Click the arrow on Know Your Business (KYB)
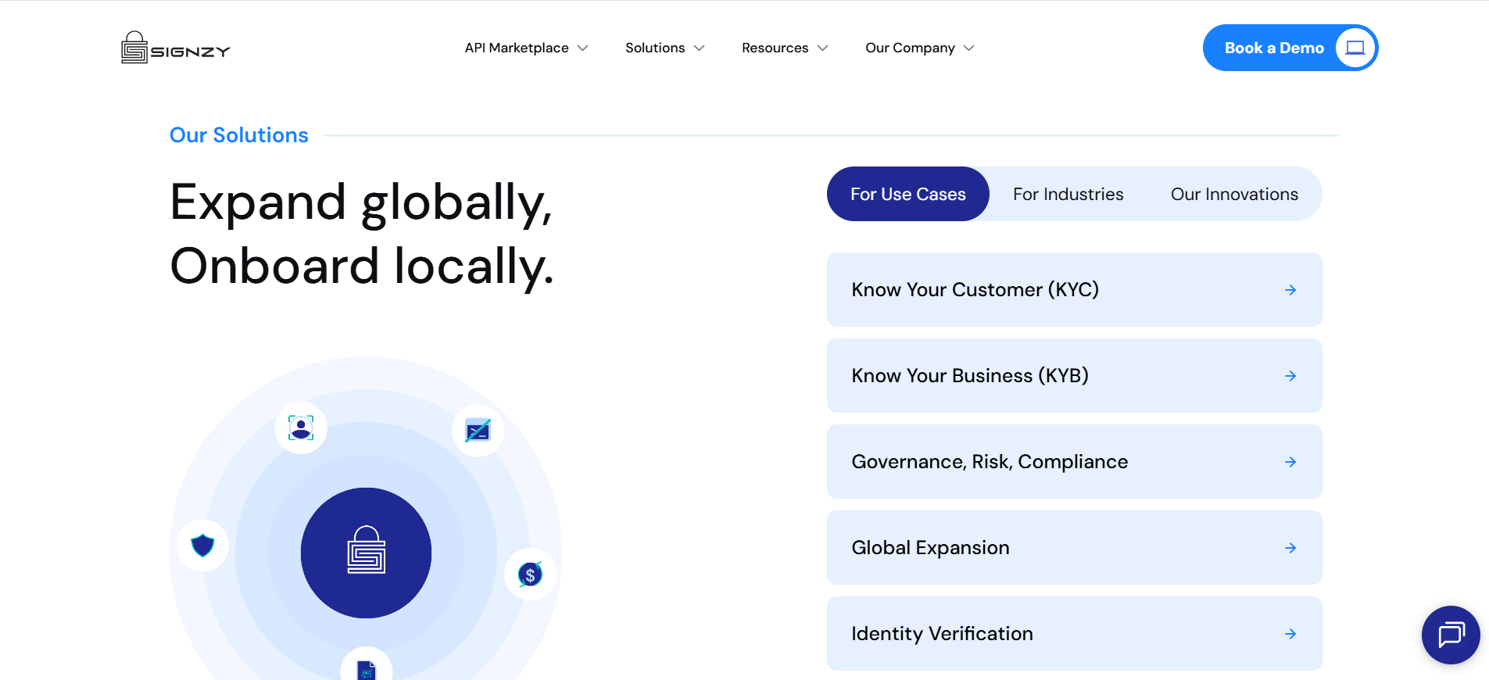Viewport: 1489px width, 680px height. 1290,376
